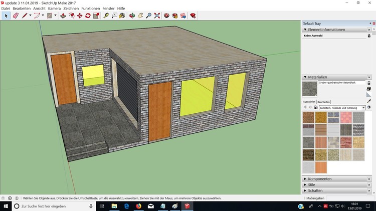Close the Elementinformationen panel
Viewport: 376px width, 211px height.
369,30
